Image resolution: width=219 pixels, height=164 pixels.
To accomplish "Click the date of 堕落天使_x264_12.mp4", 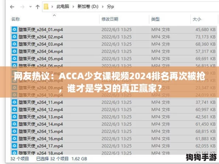I will (x=117, y=110).
